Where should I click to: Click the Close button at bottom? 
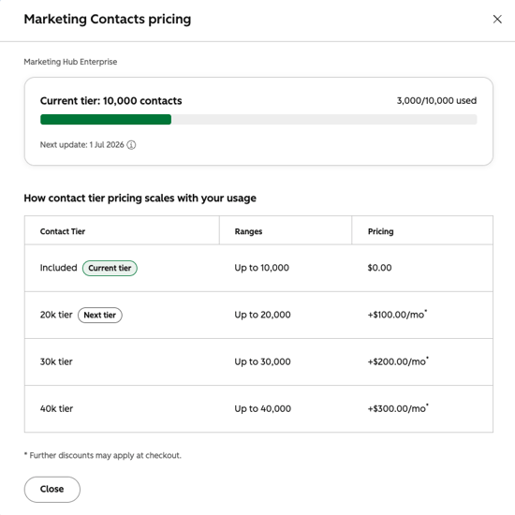51,489
